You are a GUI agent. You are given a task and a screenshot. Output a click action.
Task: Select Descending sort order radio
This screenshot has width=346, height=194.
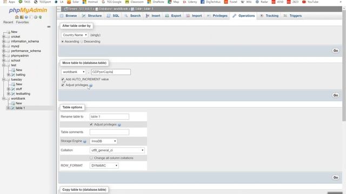point(82,41)
